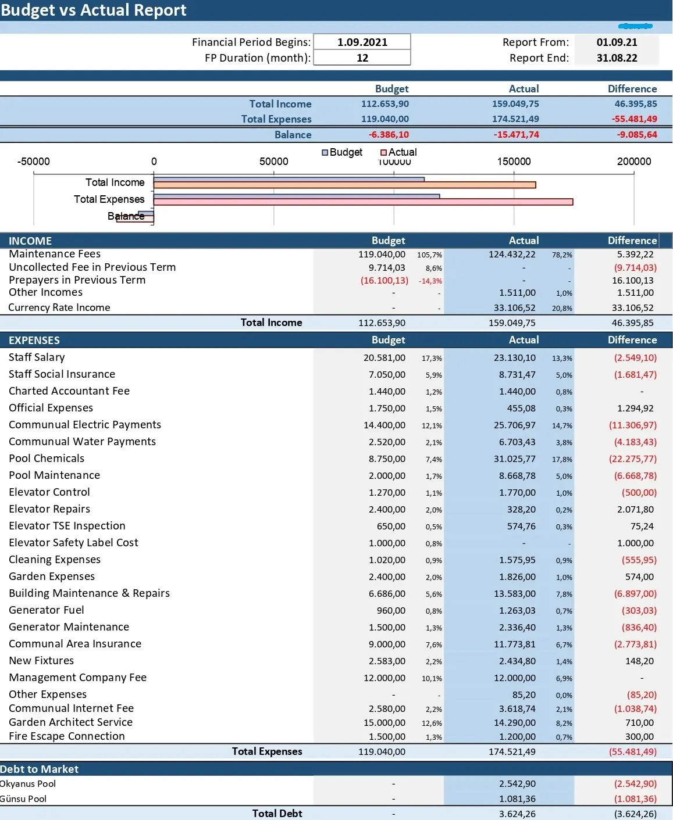
Task: Select the FP Duration month field
Action: click(x=362, y=58)
